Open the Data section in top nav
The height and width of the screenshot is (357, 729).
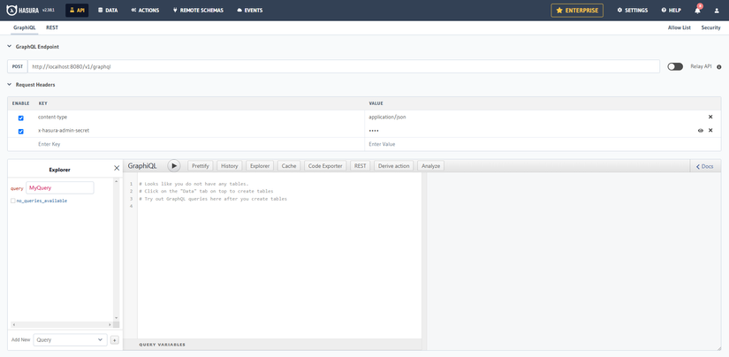(x=108, y=11)
